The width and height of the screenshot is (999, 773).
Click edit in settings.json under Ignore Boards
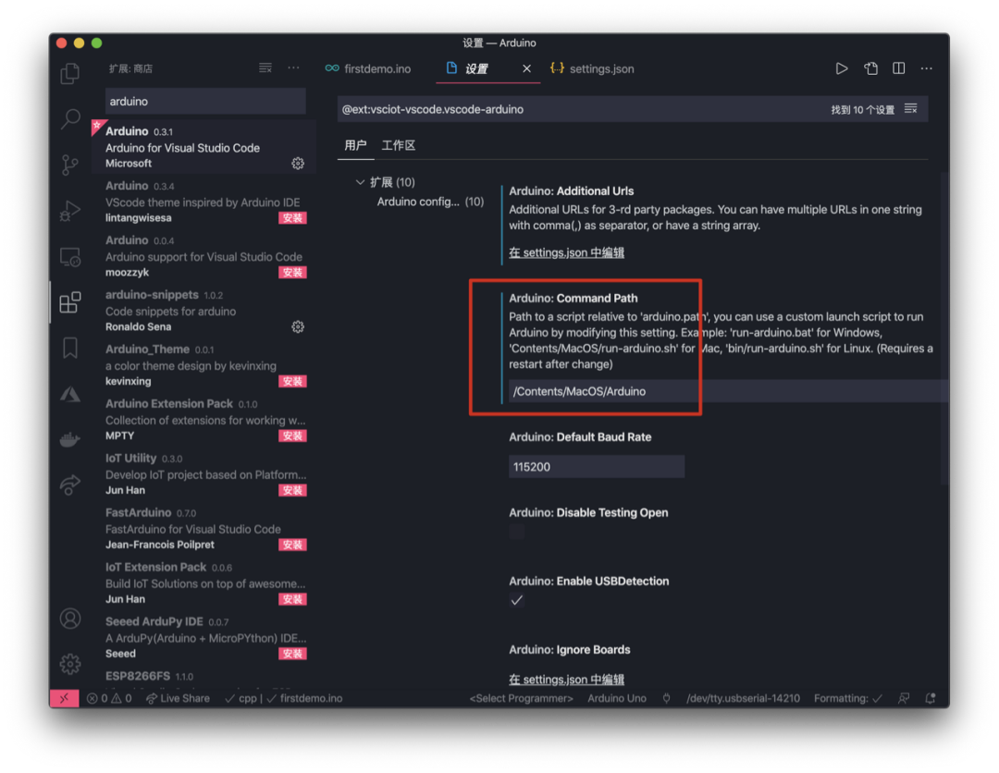pyautogui.click(x=566, y=680)
